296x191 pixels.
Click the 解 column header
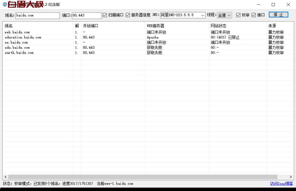(77, 26)
